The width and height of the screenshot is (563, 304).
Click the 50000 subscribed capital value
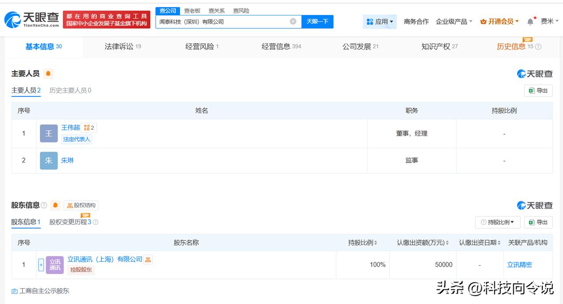444,265
